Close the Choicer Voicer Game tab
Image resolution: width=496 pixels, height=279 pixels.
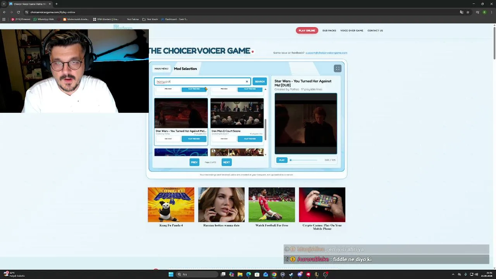click(50, 4)
